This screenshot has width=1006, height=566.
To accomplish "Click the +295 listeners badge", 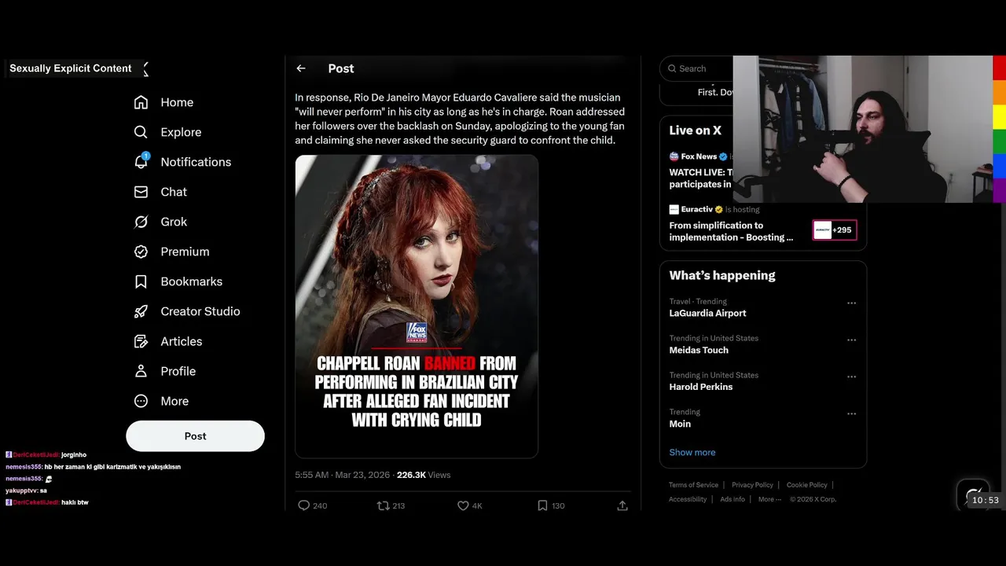I will tap(834, 230).
